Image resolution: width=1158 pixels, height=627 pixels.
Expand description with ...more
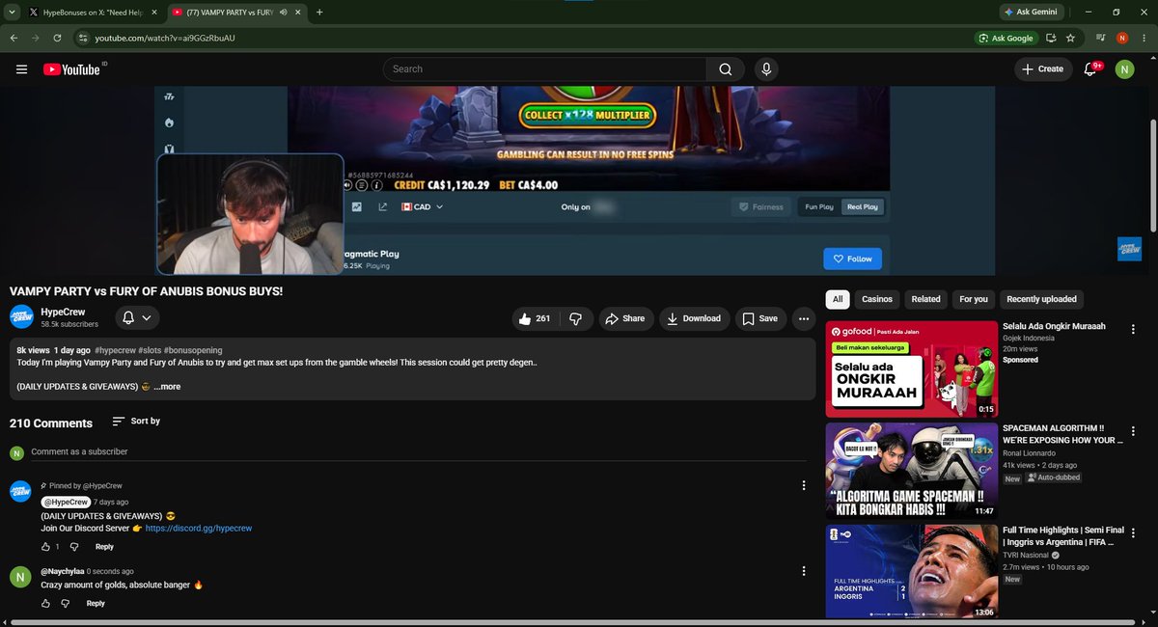[167, 387]
